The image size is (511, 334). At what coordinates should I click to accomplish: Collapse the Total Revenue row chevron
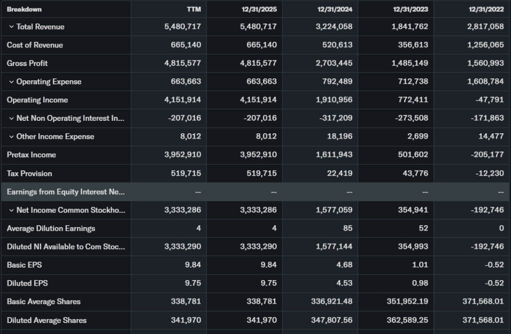click(x=11, y=27)
